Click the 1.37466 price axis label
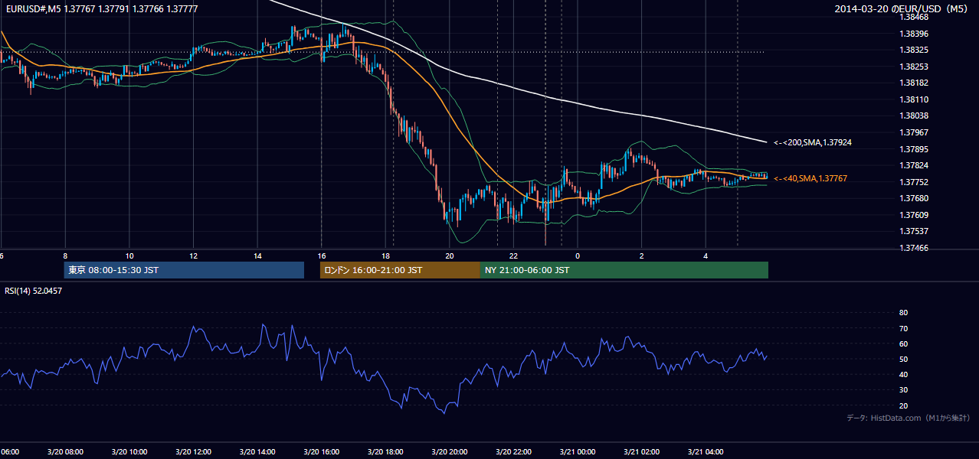The width and height of the screenshot is (979, 459). 914,248
